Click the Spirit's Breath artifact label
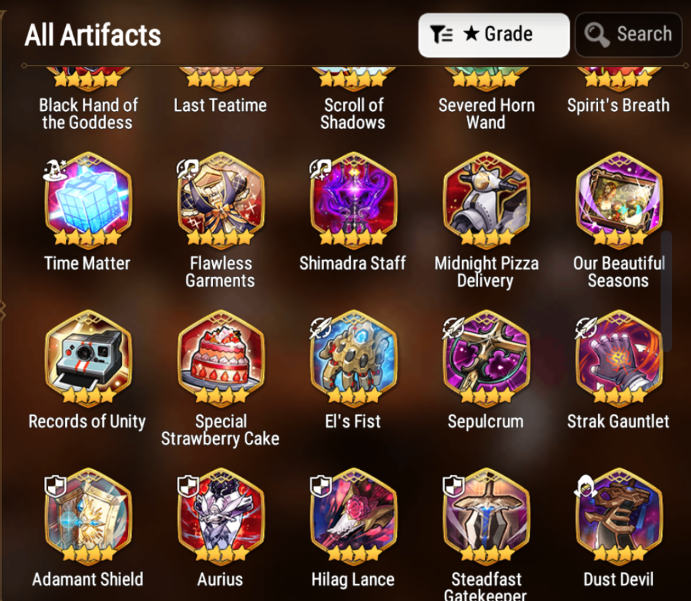The image size is (691, 601). point(618,105)
